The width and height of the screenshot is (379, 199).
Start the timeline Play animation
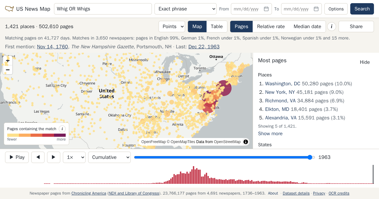click(17, 157)
